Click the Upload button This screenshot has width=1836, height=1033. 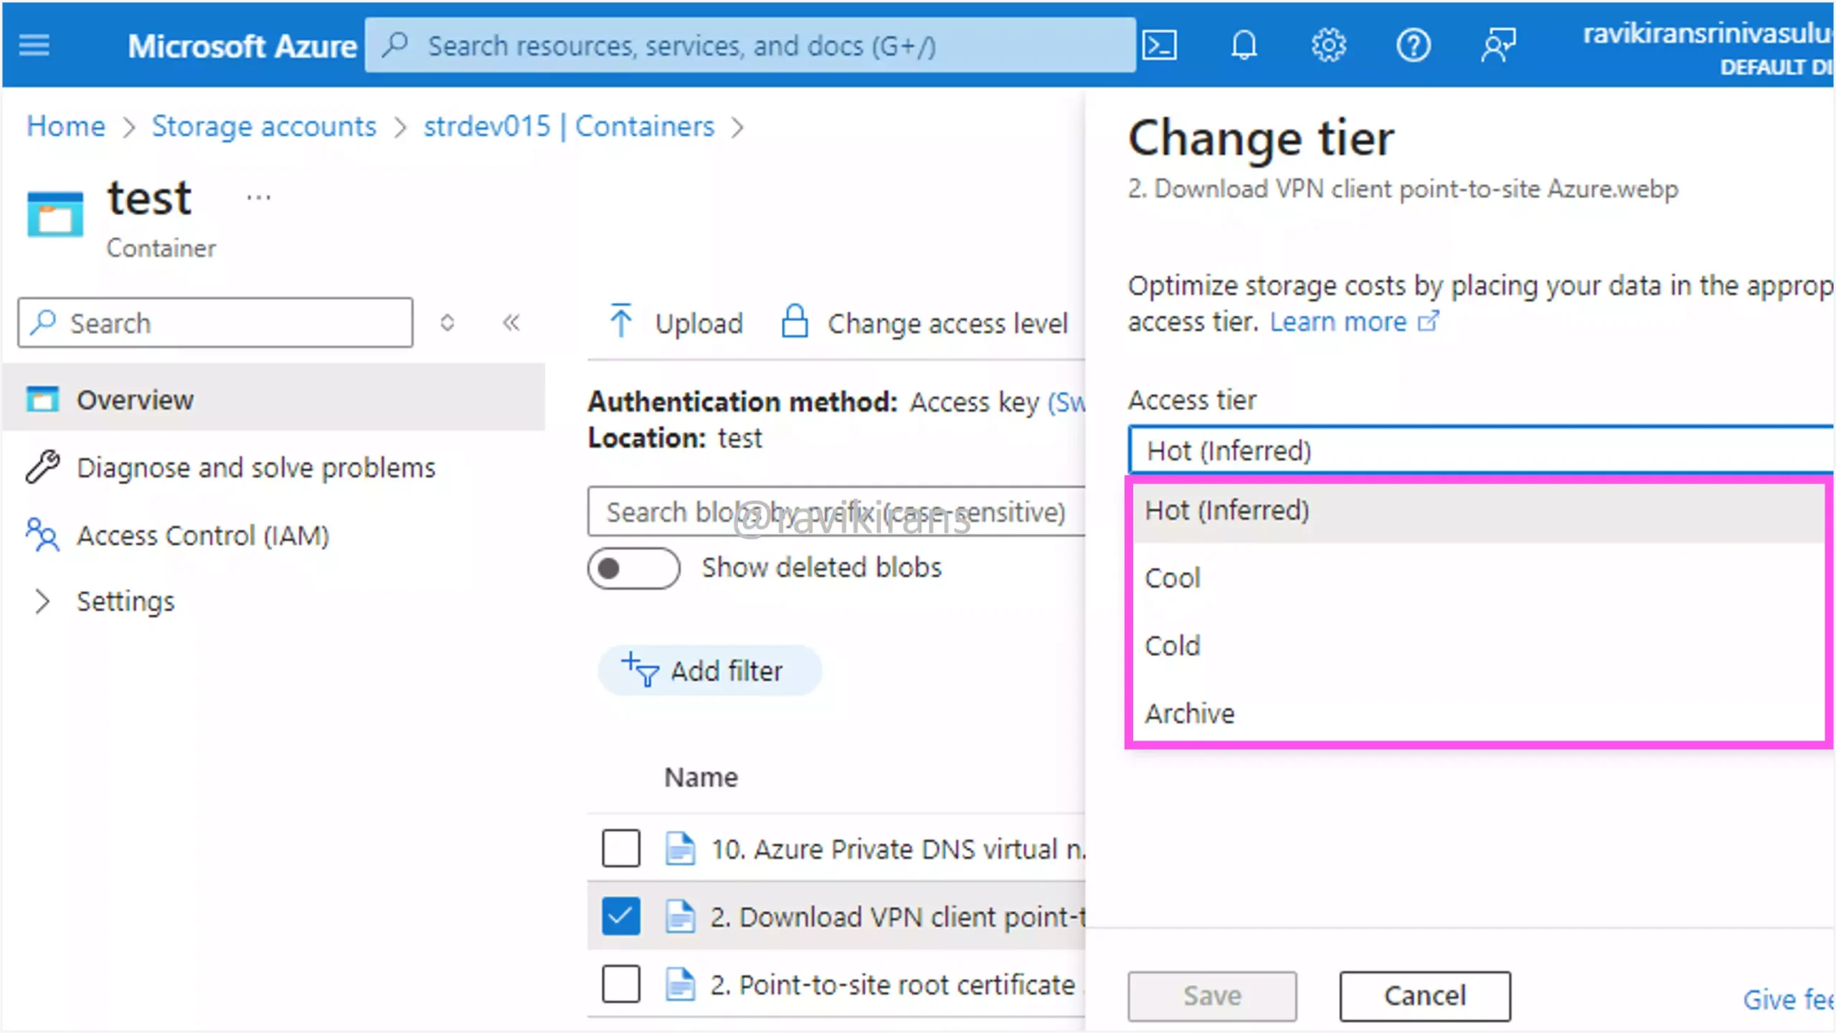[x=675, y=323]
